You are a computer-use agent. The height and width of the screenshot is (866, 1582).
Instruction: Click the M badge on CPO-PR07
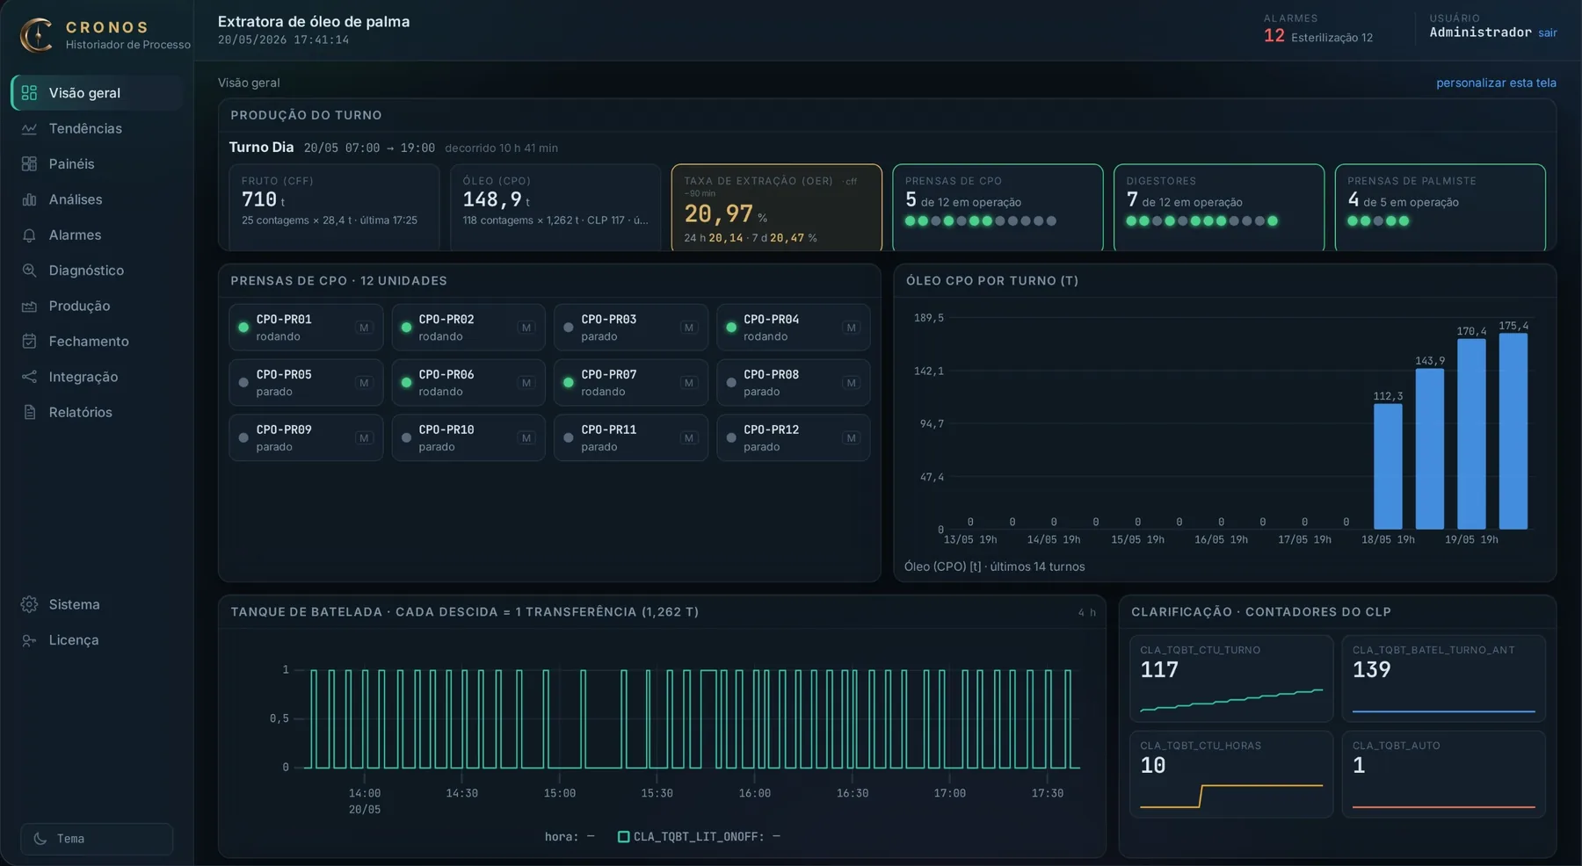(689, 383)
